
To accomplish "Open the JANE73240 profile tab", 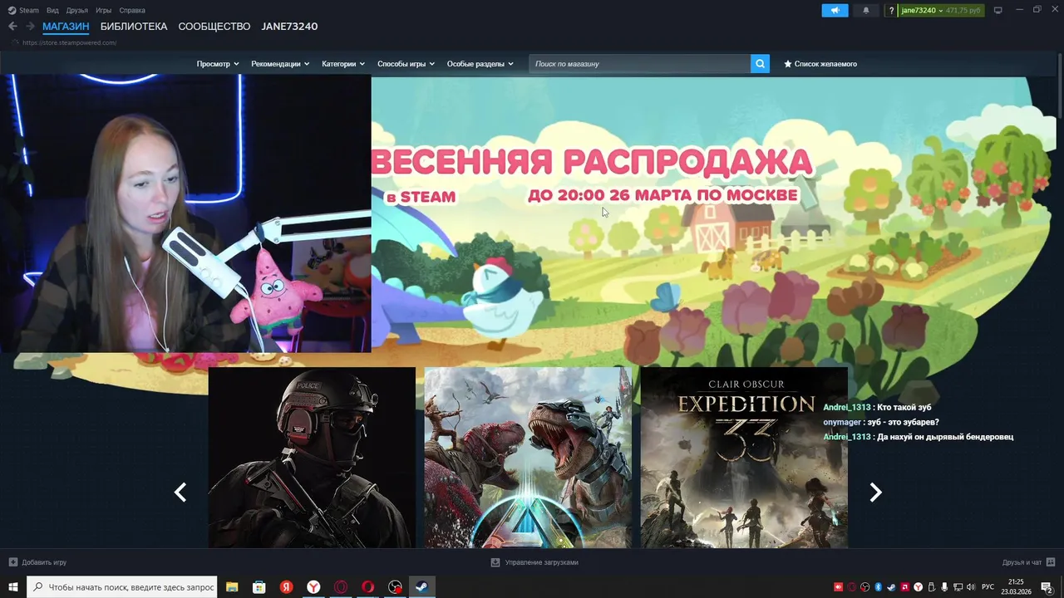I will (x=289, y=27).
